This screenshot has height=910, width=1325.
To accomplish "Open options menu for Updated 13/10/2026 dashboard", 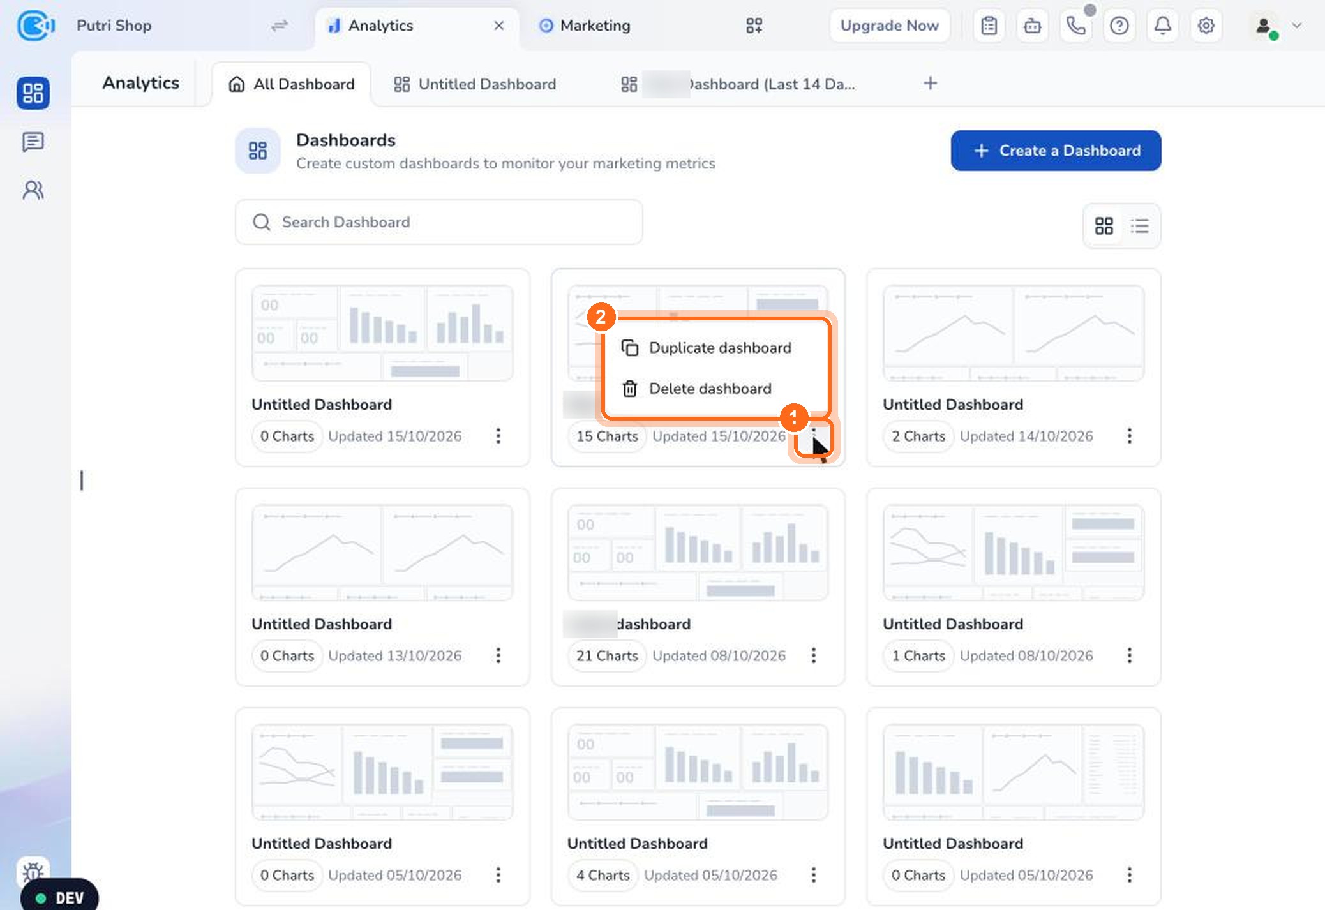I will [x=498, y=655].
